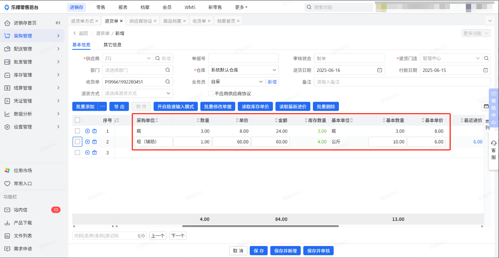Click 批量删除 button
Screen dimensions: 499x258
pos(326,106)
